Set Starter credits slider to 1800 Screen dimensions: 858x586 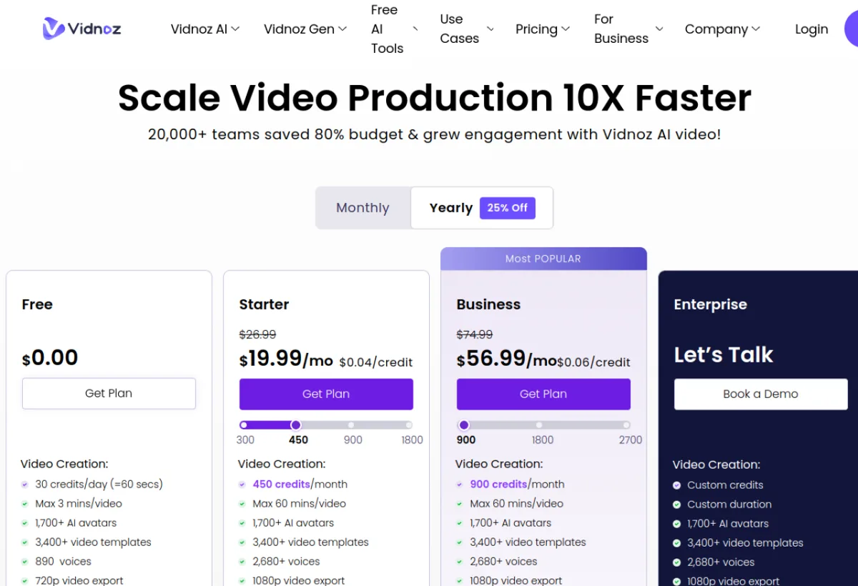click(x=408, y=424)
